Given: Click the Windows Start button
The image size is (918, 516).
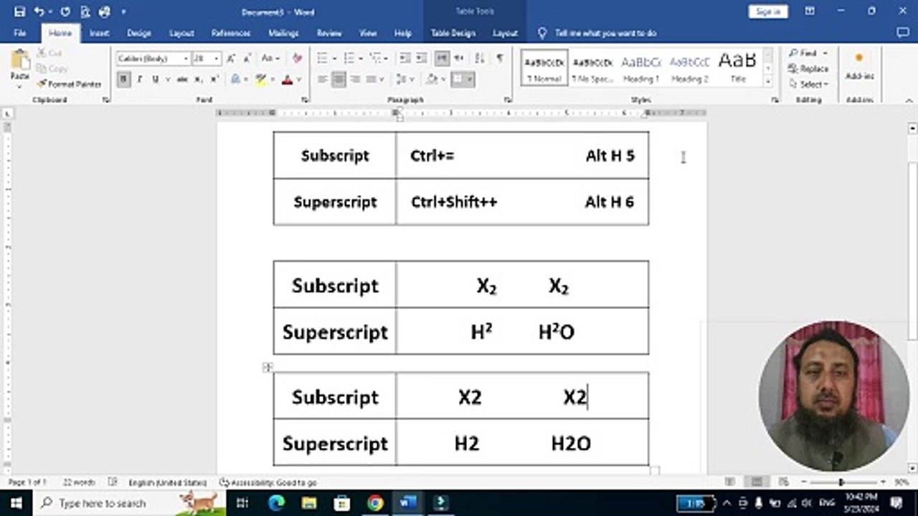Looking at the screenshot, I should (16, 503).
